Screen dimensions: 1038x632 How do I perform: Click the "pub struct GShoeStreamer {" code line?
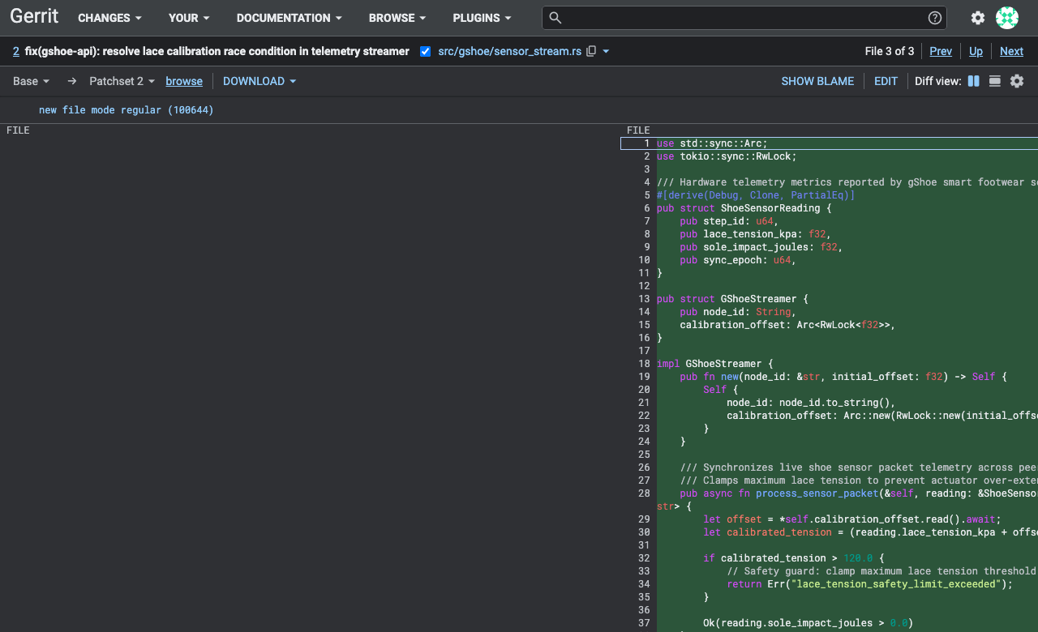(732, 299)
